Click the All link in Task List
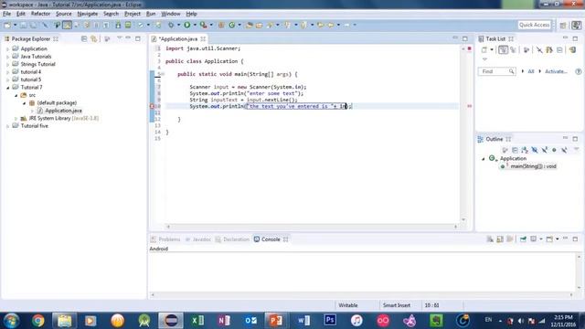This screenshot has height=329, width=585. point(530,71)
